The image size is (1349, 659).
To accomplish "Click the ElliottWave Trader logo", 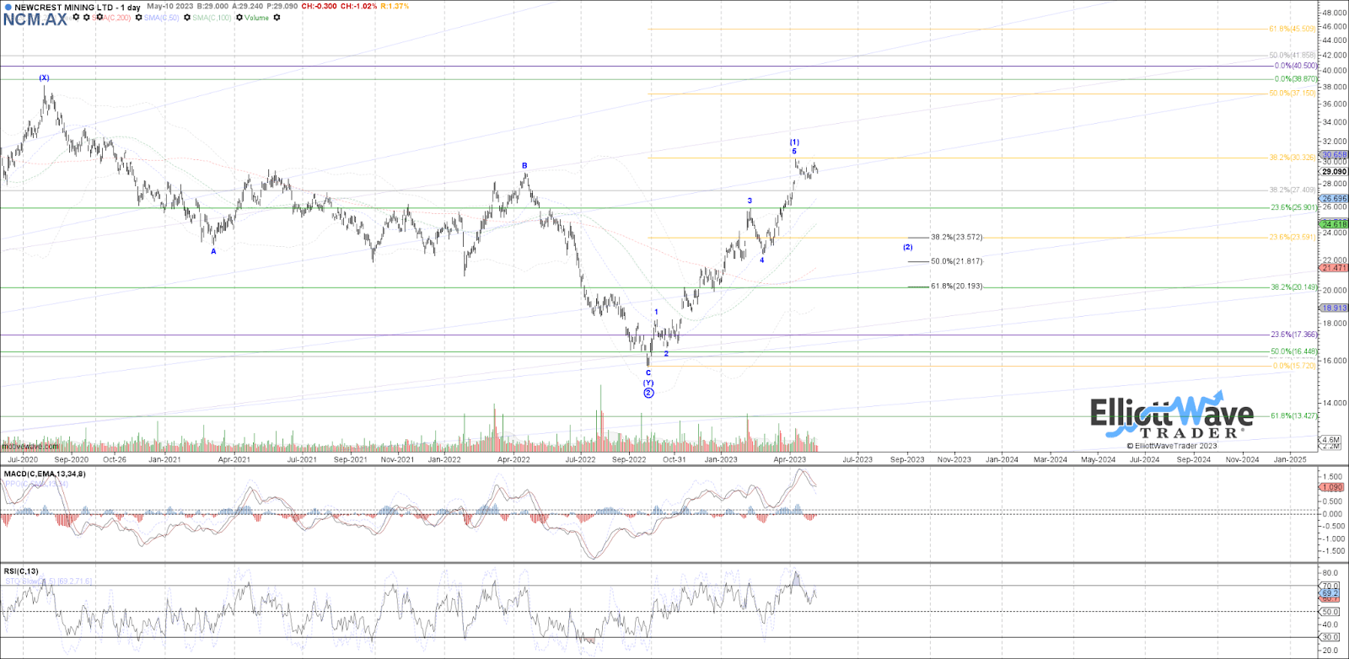I will (x=1172, y=418).
